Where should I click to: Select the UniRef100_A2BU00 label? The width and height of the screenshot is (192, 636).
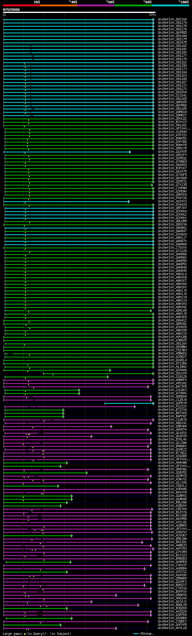tap(172, 506)
